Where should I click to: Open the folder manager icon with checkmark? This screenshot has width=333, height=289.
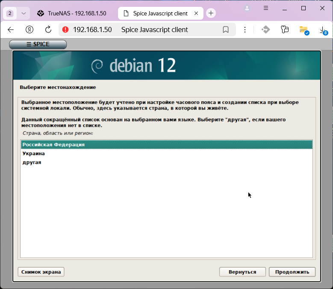(304, 30)
